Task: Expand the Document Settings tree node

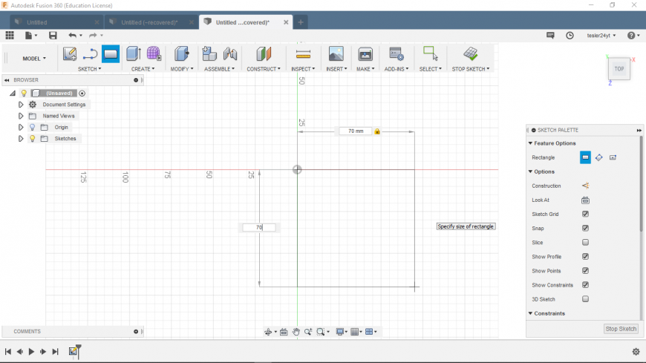Action: 21,105
